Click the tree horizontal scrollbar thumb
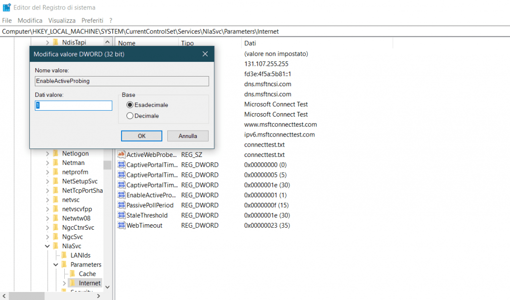Image resolution: width=510 pixels, height=300 pixels. [x=26, y=296]
